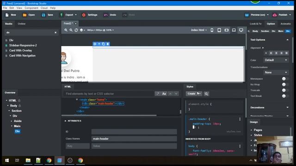Select Body in the breadcrumb
This screenshot has height=166, width=296.
[x=255, y=31]
